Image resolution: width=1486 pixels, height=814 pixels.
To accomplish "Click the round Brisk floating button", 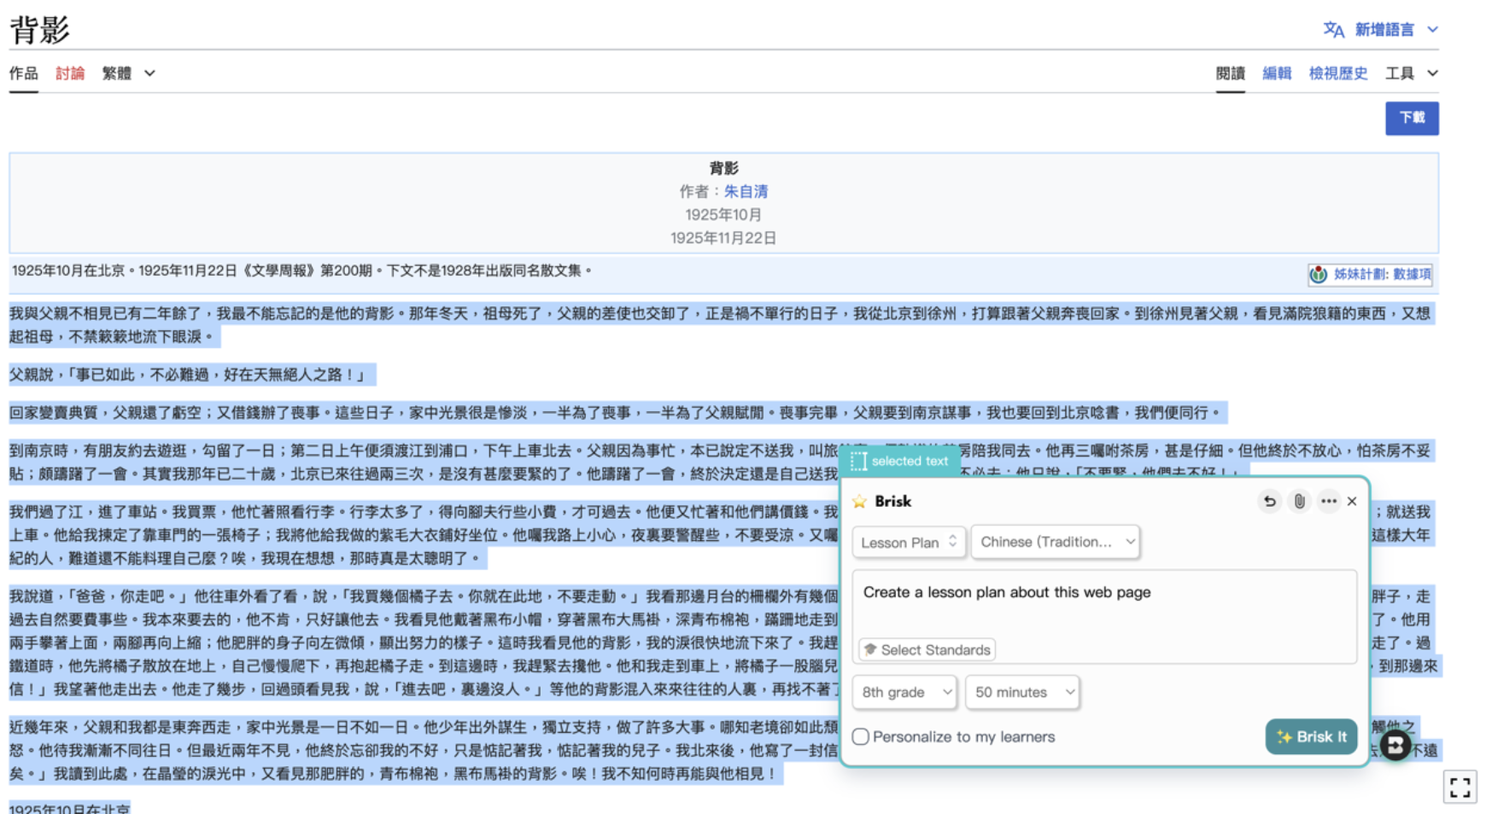I will click(1395, 745).
